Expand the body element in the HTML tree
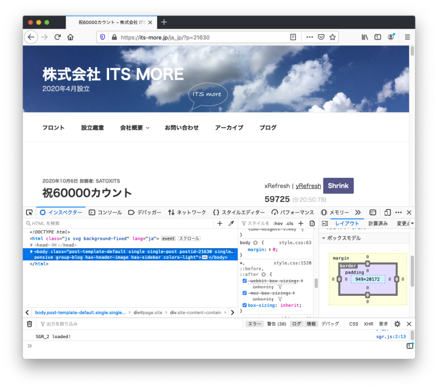The height and width of the screenshot is (389, 438). pyautogui.click(x=32, y=252)
